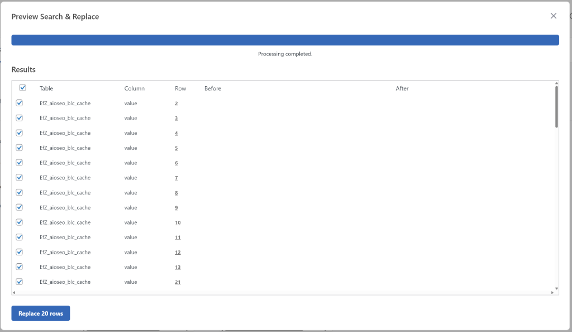Open the row 4 details link
Screen dimensions: 572x332
tap(176, 132)
